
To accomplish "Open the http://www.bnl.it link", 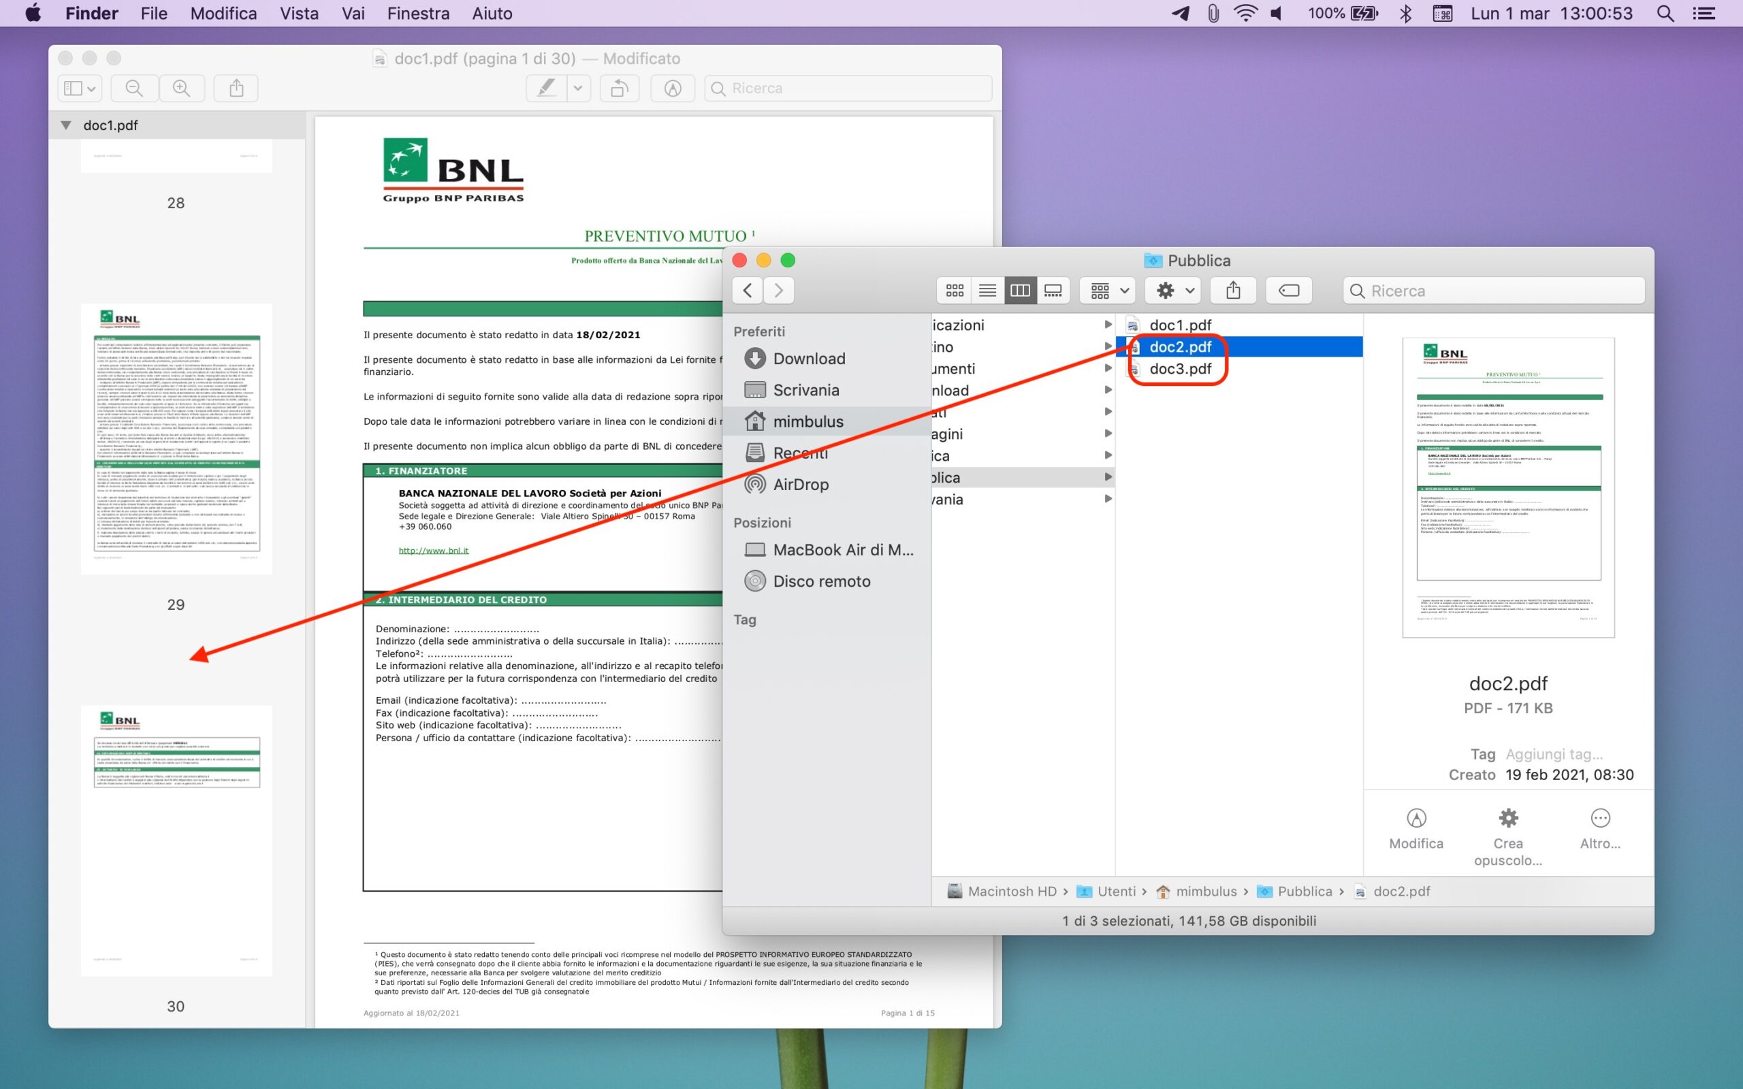I will tap(434, 550).
